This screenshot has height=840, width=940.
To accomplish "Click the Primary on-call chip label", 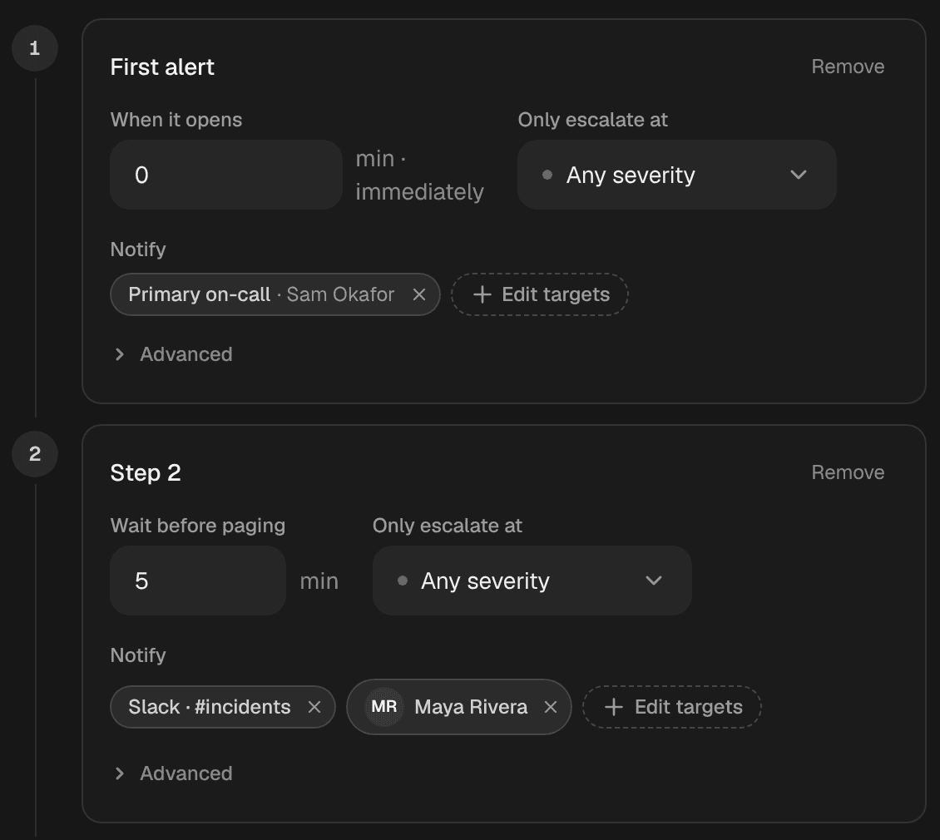I will point(199,294).
